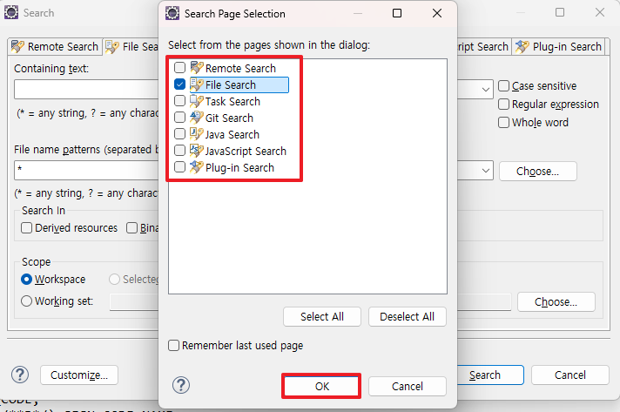Click the File Search icon in the list
The height and width of the screenshot is (412, 620).
pyautogui.click(x=197, y=84)
